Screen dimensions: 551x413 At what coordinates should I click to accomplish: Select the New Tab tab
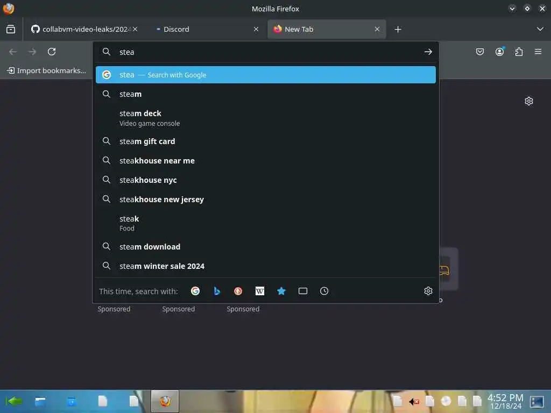[327, 29]
